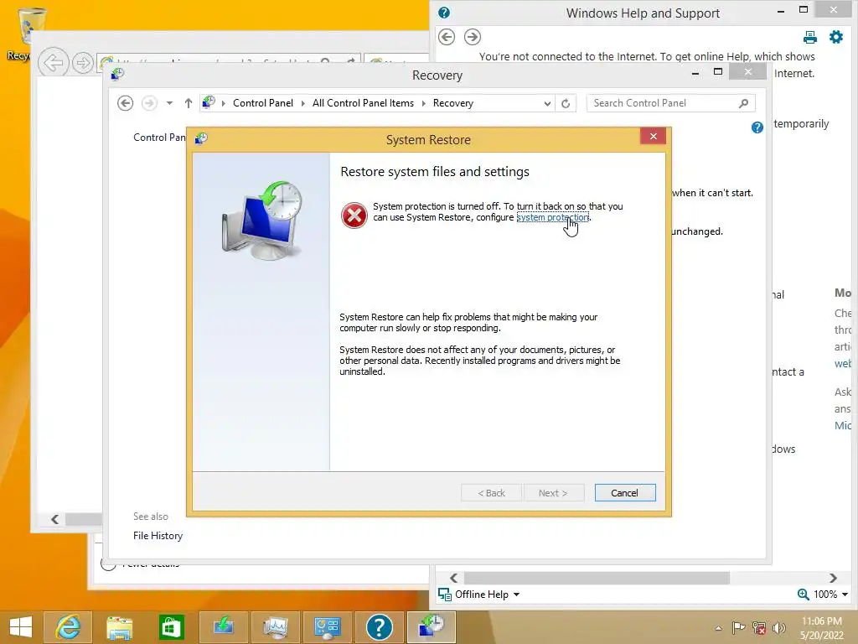858x644 pixels.
Task: Click the 100% zoom magnifier icon
Action: point(804,595)
